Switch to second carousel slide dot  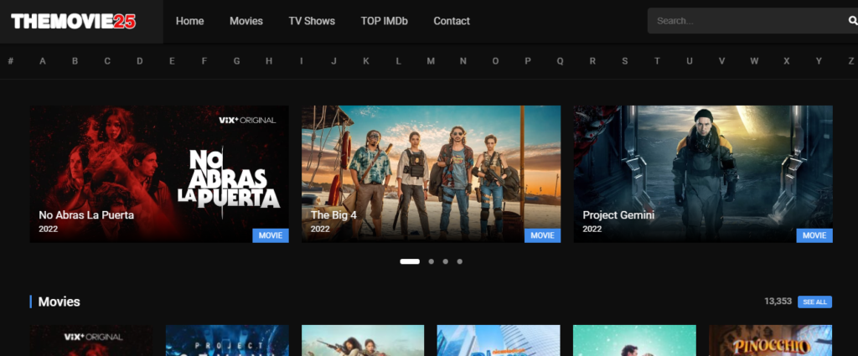(x=432, y=261)
